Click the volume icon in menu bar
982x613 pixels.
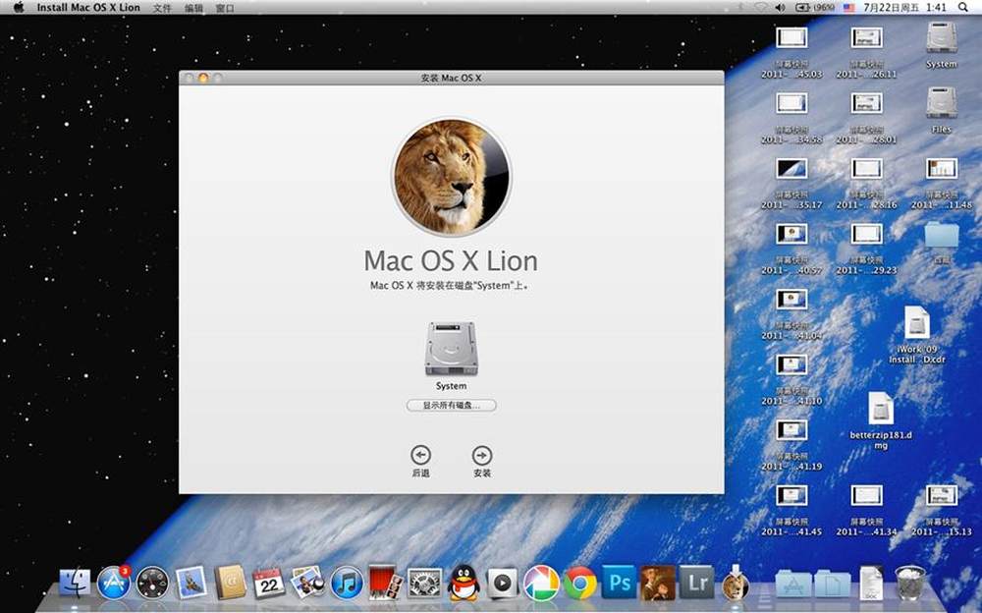pyautogui.click(x=780, y=8)
